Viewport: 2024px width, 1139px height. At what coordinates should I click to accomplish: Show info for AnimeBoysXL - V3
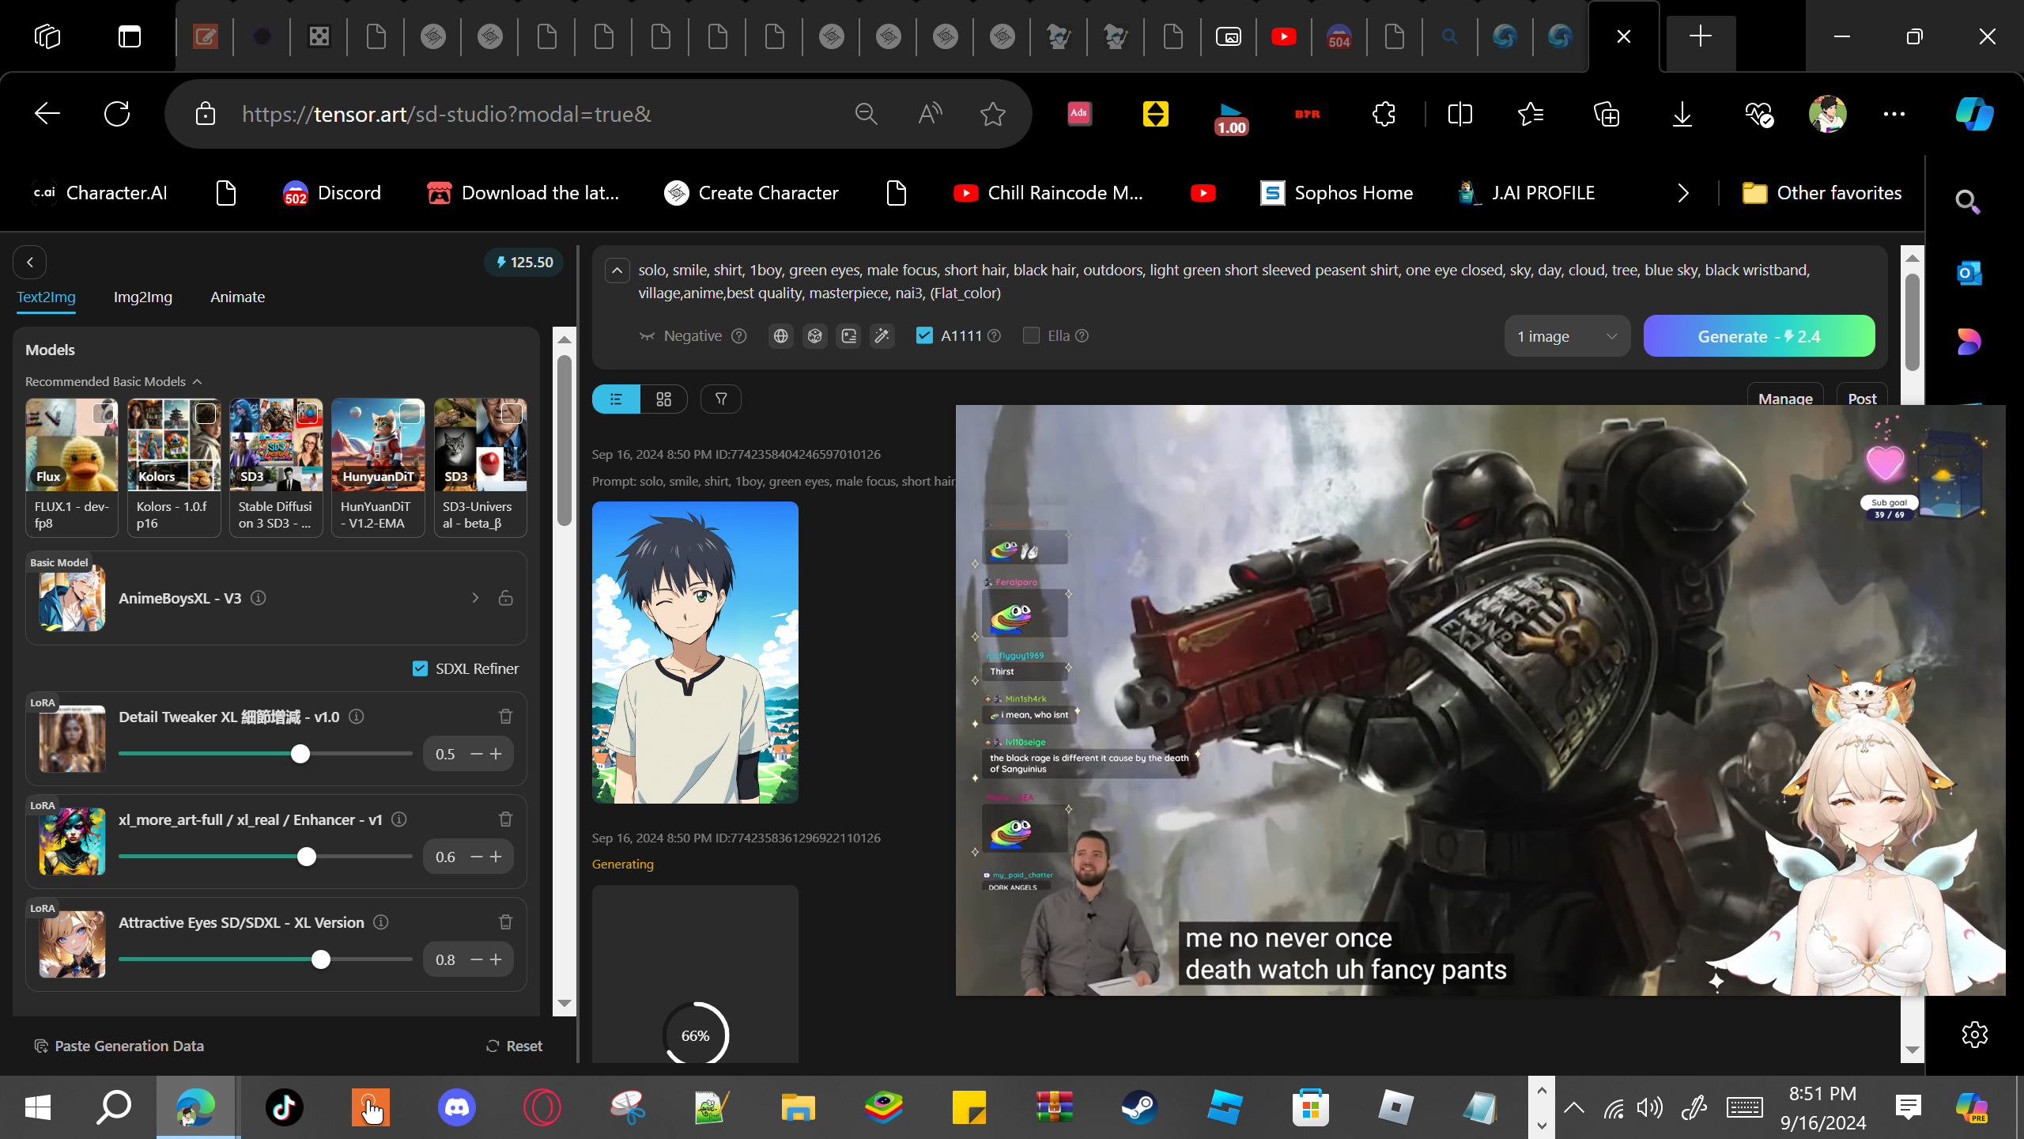point(258,598)
